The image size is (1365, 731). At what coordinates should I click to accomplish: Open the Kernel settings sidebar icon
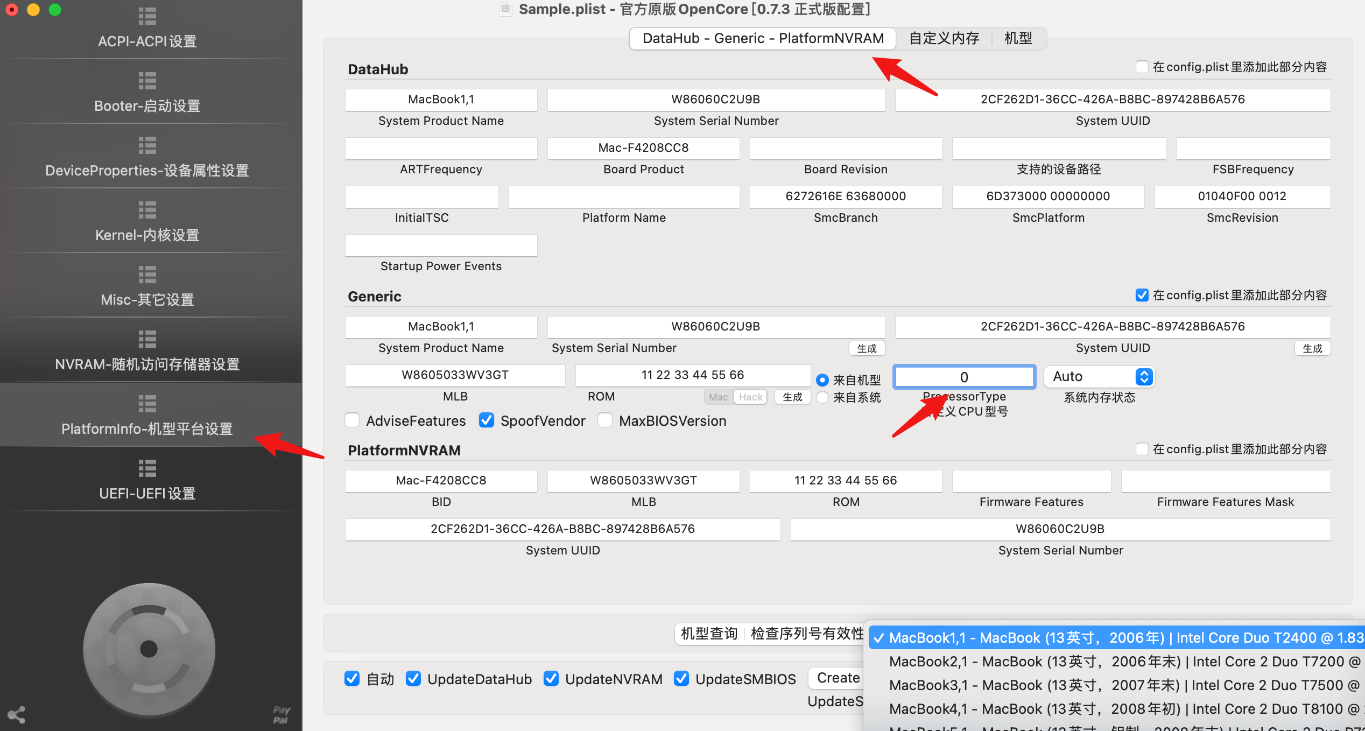point(147,210)
